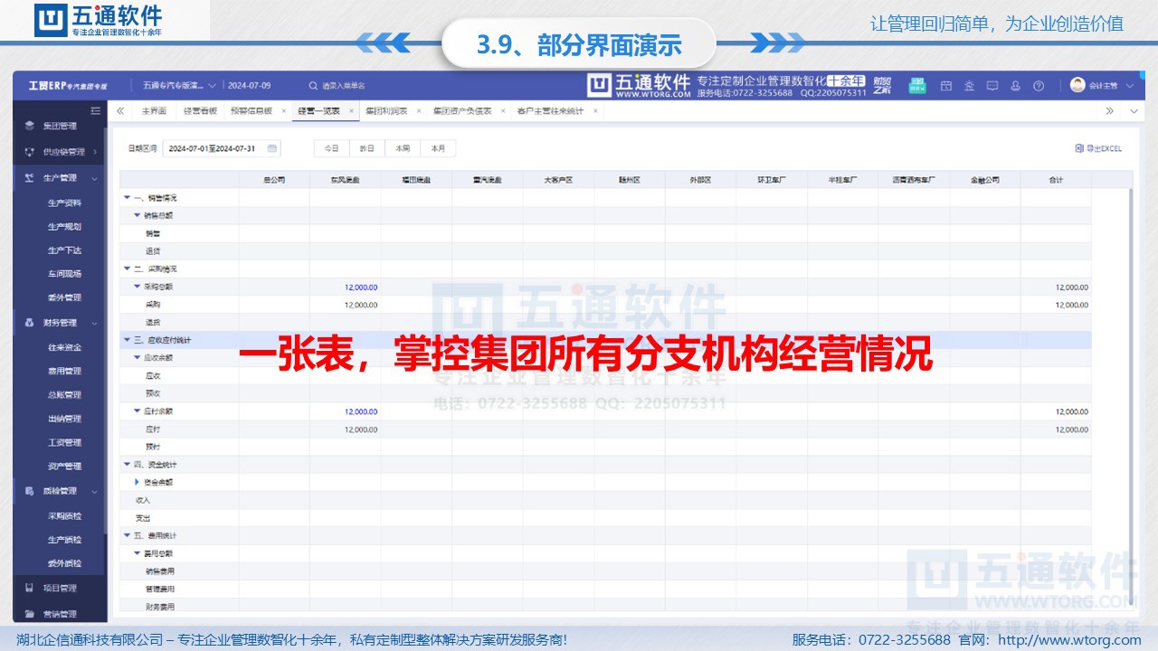The image size is (1158, 651).
Task: Click the 合计 column header
Action: click(1056, 180)
